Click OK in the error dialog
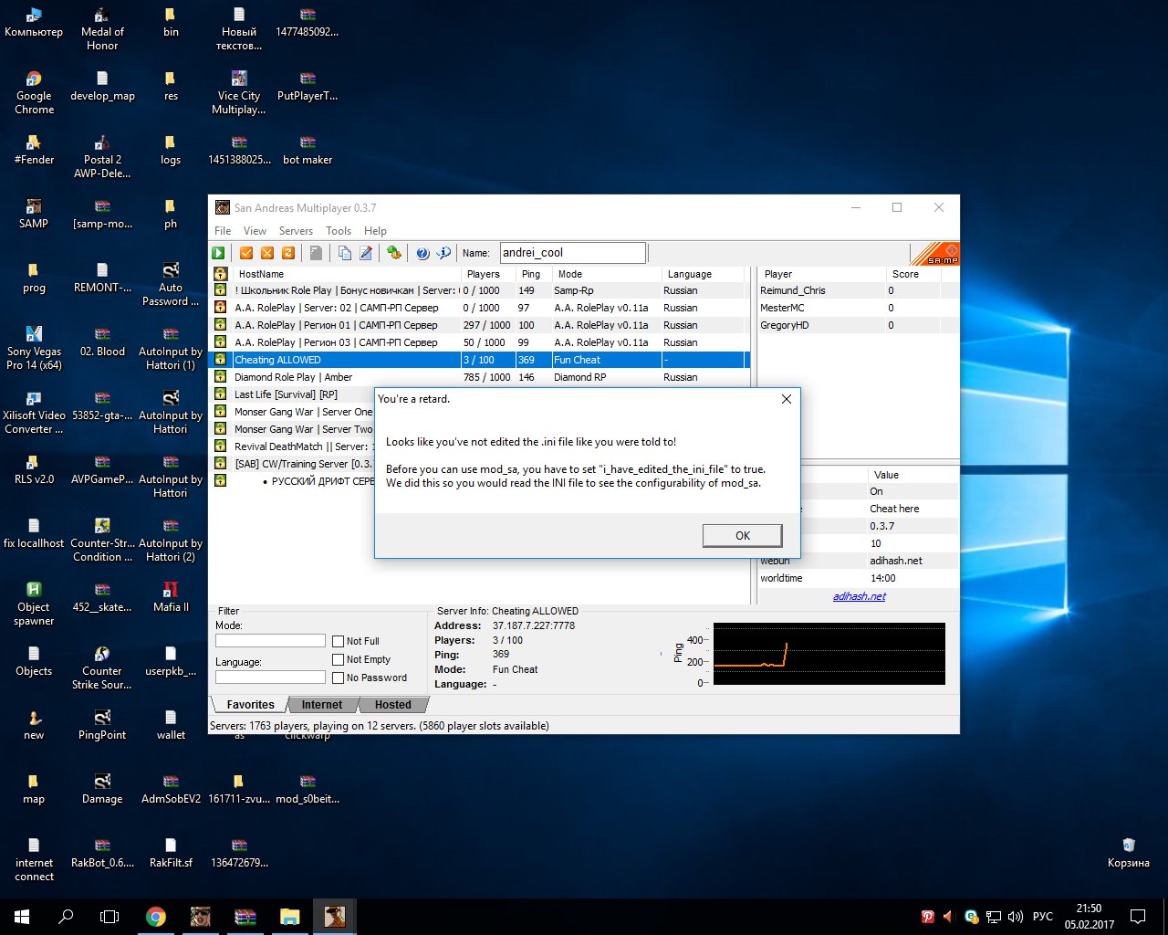This screenshot has height=935, width=1168. tap(743, 536)
